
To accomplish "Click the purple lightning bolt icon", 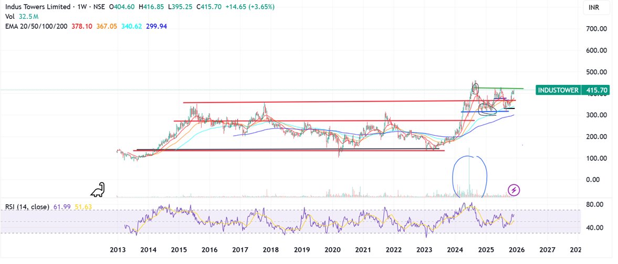I will 514,191.
